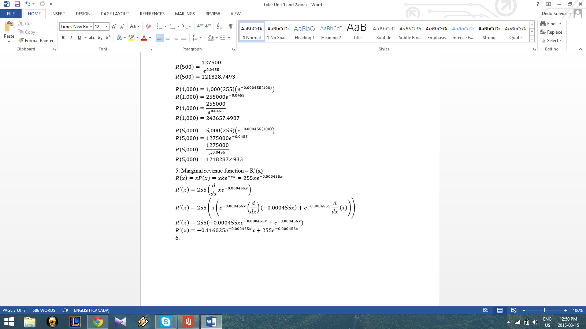586x329 pixels.
Task: Increase font size with Grow Font icon
Action: tap(114, 26)
